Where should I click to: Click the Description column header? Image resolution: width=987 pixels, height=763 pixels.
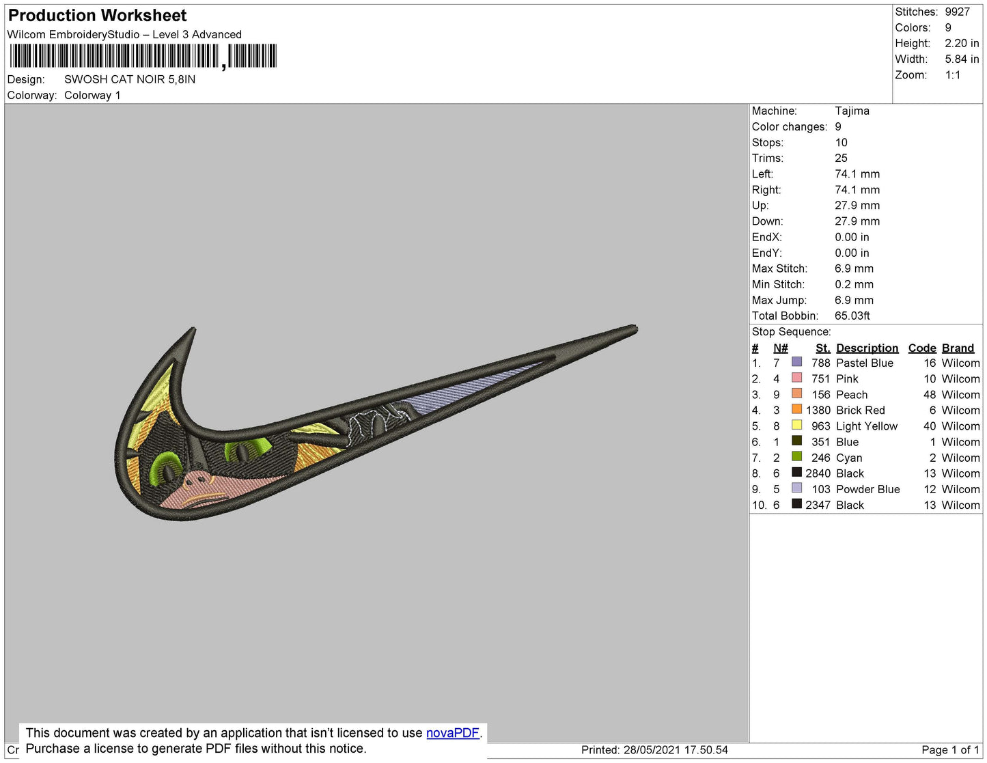click(x=867, y=348)
